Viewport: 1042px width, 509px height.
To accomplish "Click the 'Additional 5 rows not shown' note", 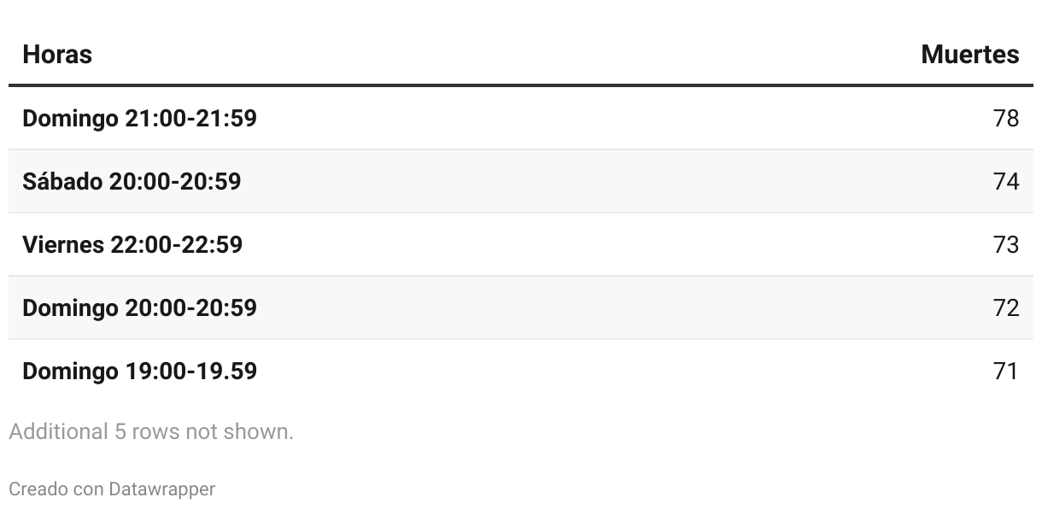I will click(x=151, y=431).
